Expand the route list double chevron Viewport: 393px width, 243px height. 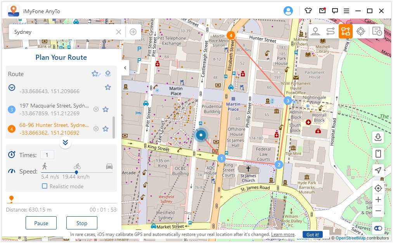pos(65,142)
